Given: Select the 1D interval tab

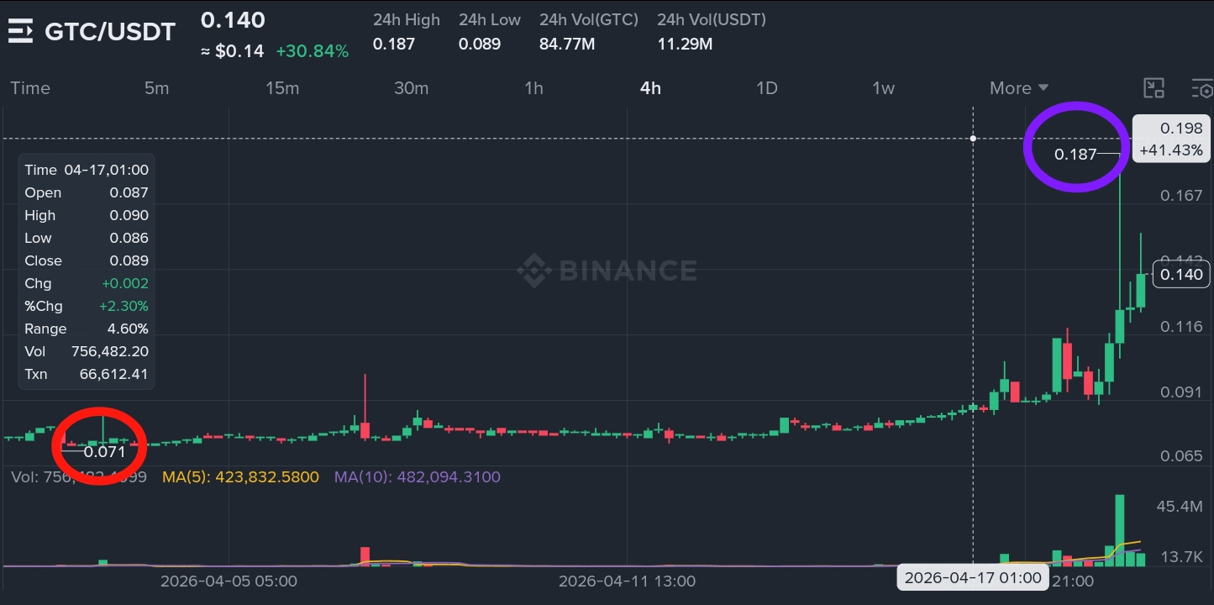Looking at the screenshot, I should pos(766,88).
